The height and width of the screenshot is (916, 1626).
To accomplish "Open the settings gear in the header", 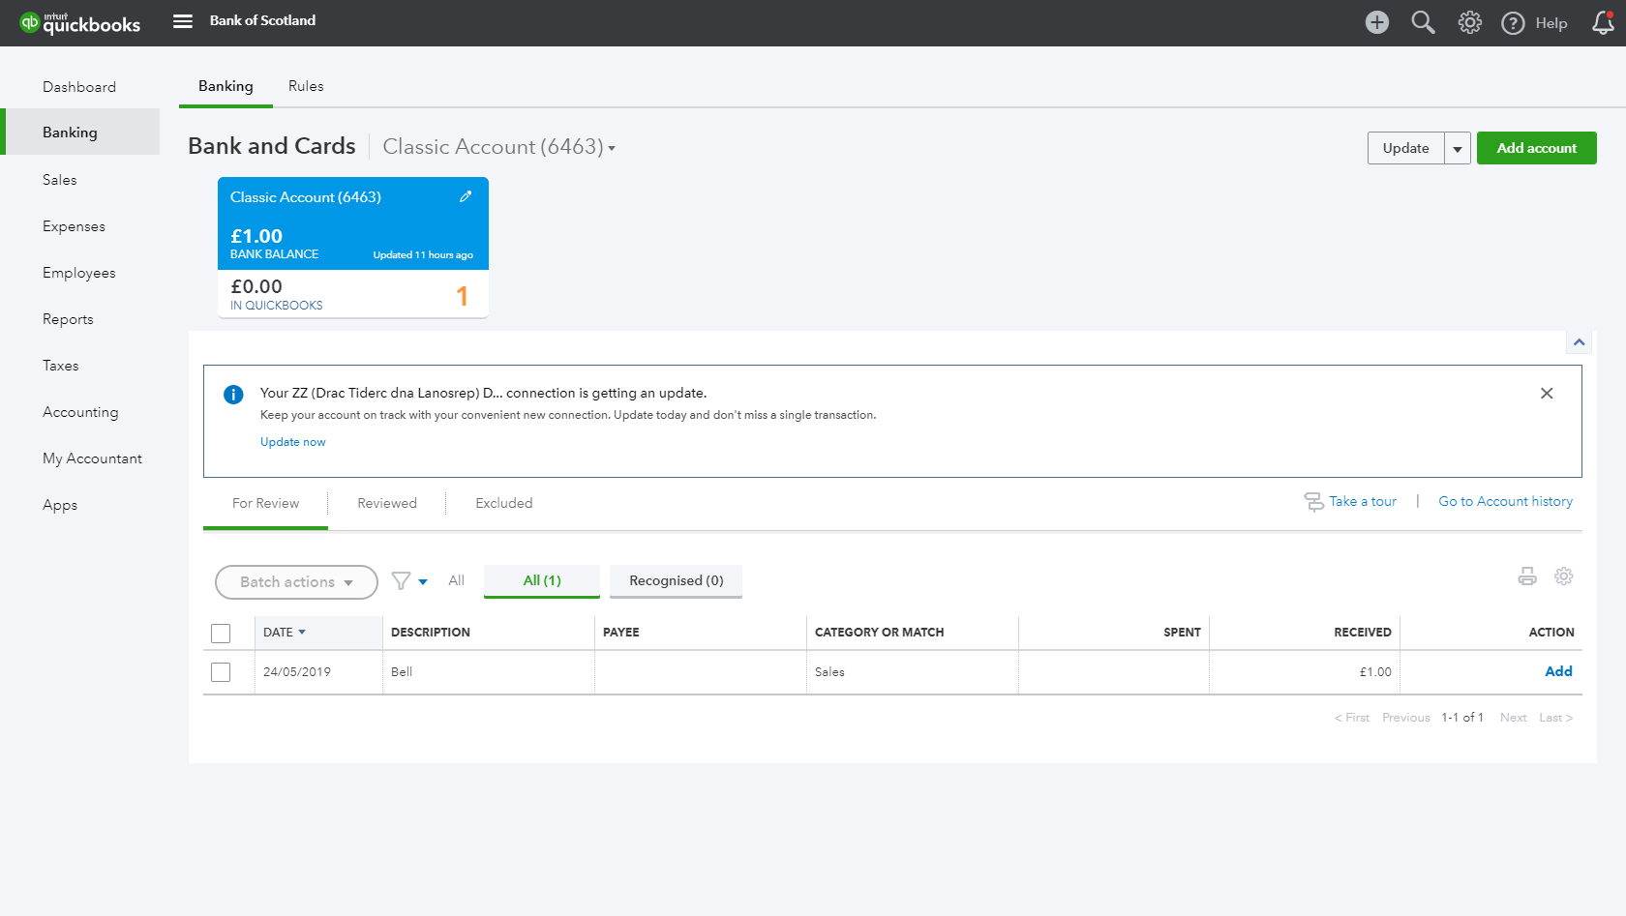I will tap(1469, 22).
